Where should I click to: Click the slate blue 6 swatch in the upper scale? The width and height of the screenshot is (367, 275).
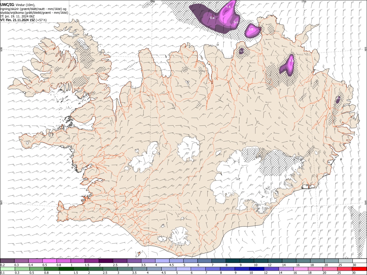click(x=205, y=261)
